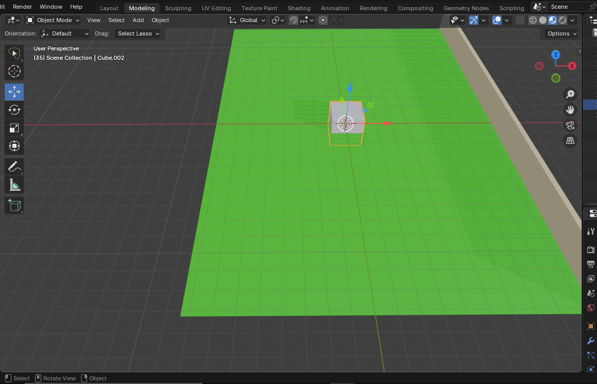
Task: Click the negative X red gizmo circle
Action: pos(539,66)
